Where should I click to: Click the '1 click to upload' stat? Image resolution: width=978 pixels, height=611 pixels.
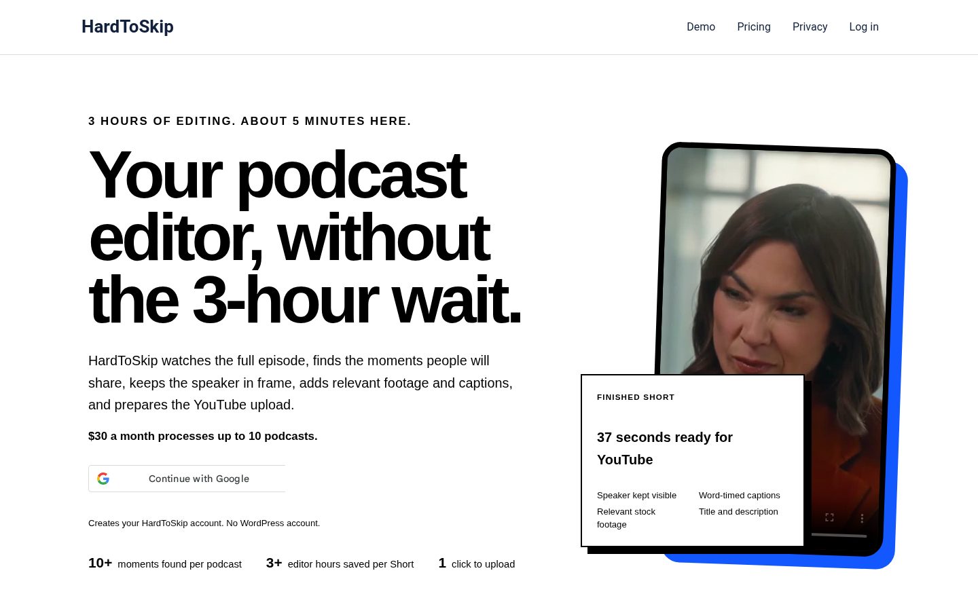(477, 563)
